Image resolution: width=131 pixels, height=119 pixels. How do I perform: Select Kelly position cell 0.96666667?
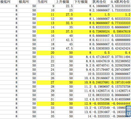tap(101, 23)
